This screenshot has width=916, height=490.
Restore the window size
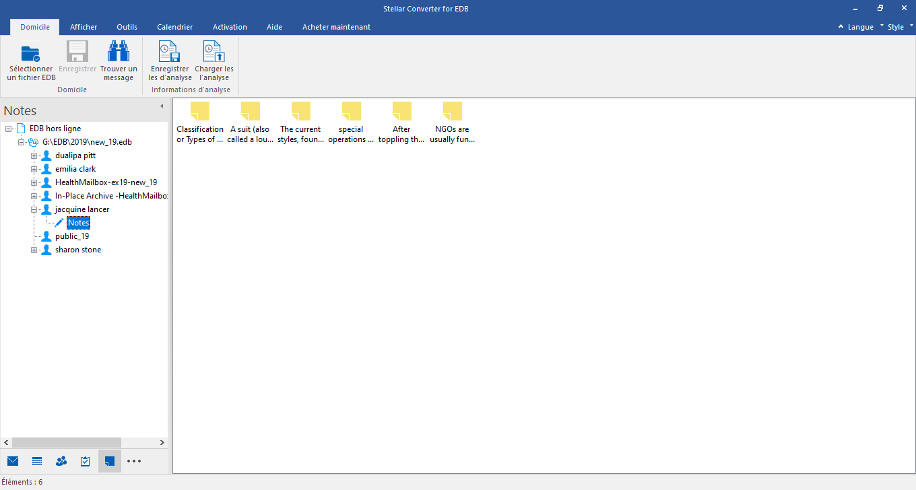click(x=880, y=7)
